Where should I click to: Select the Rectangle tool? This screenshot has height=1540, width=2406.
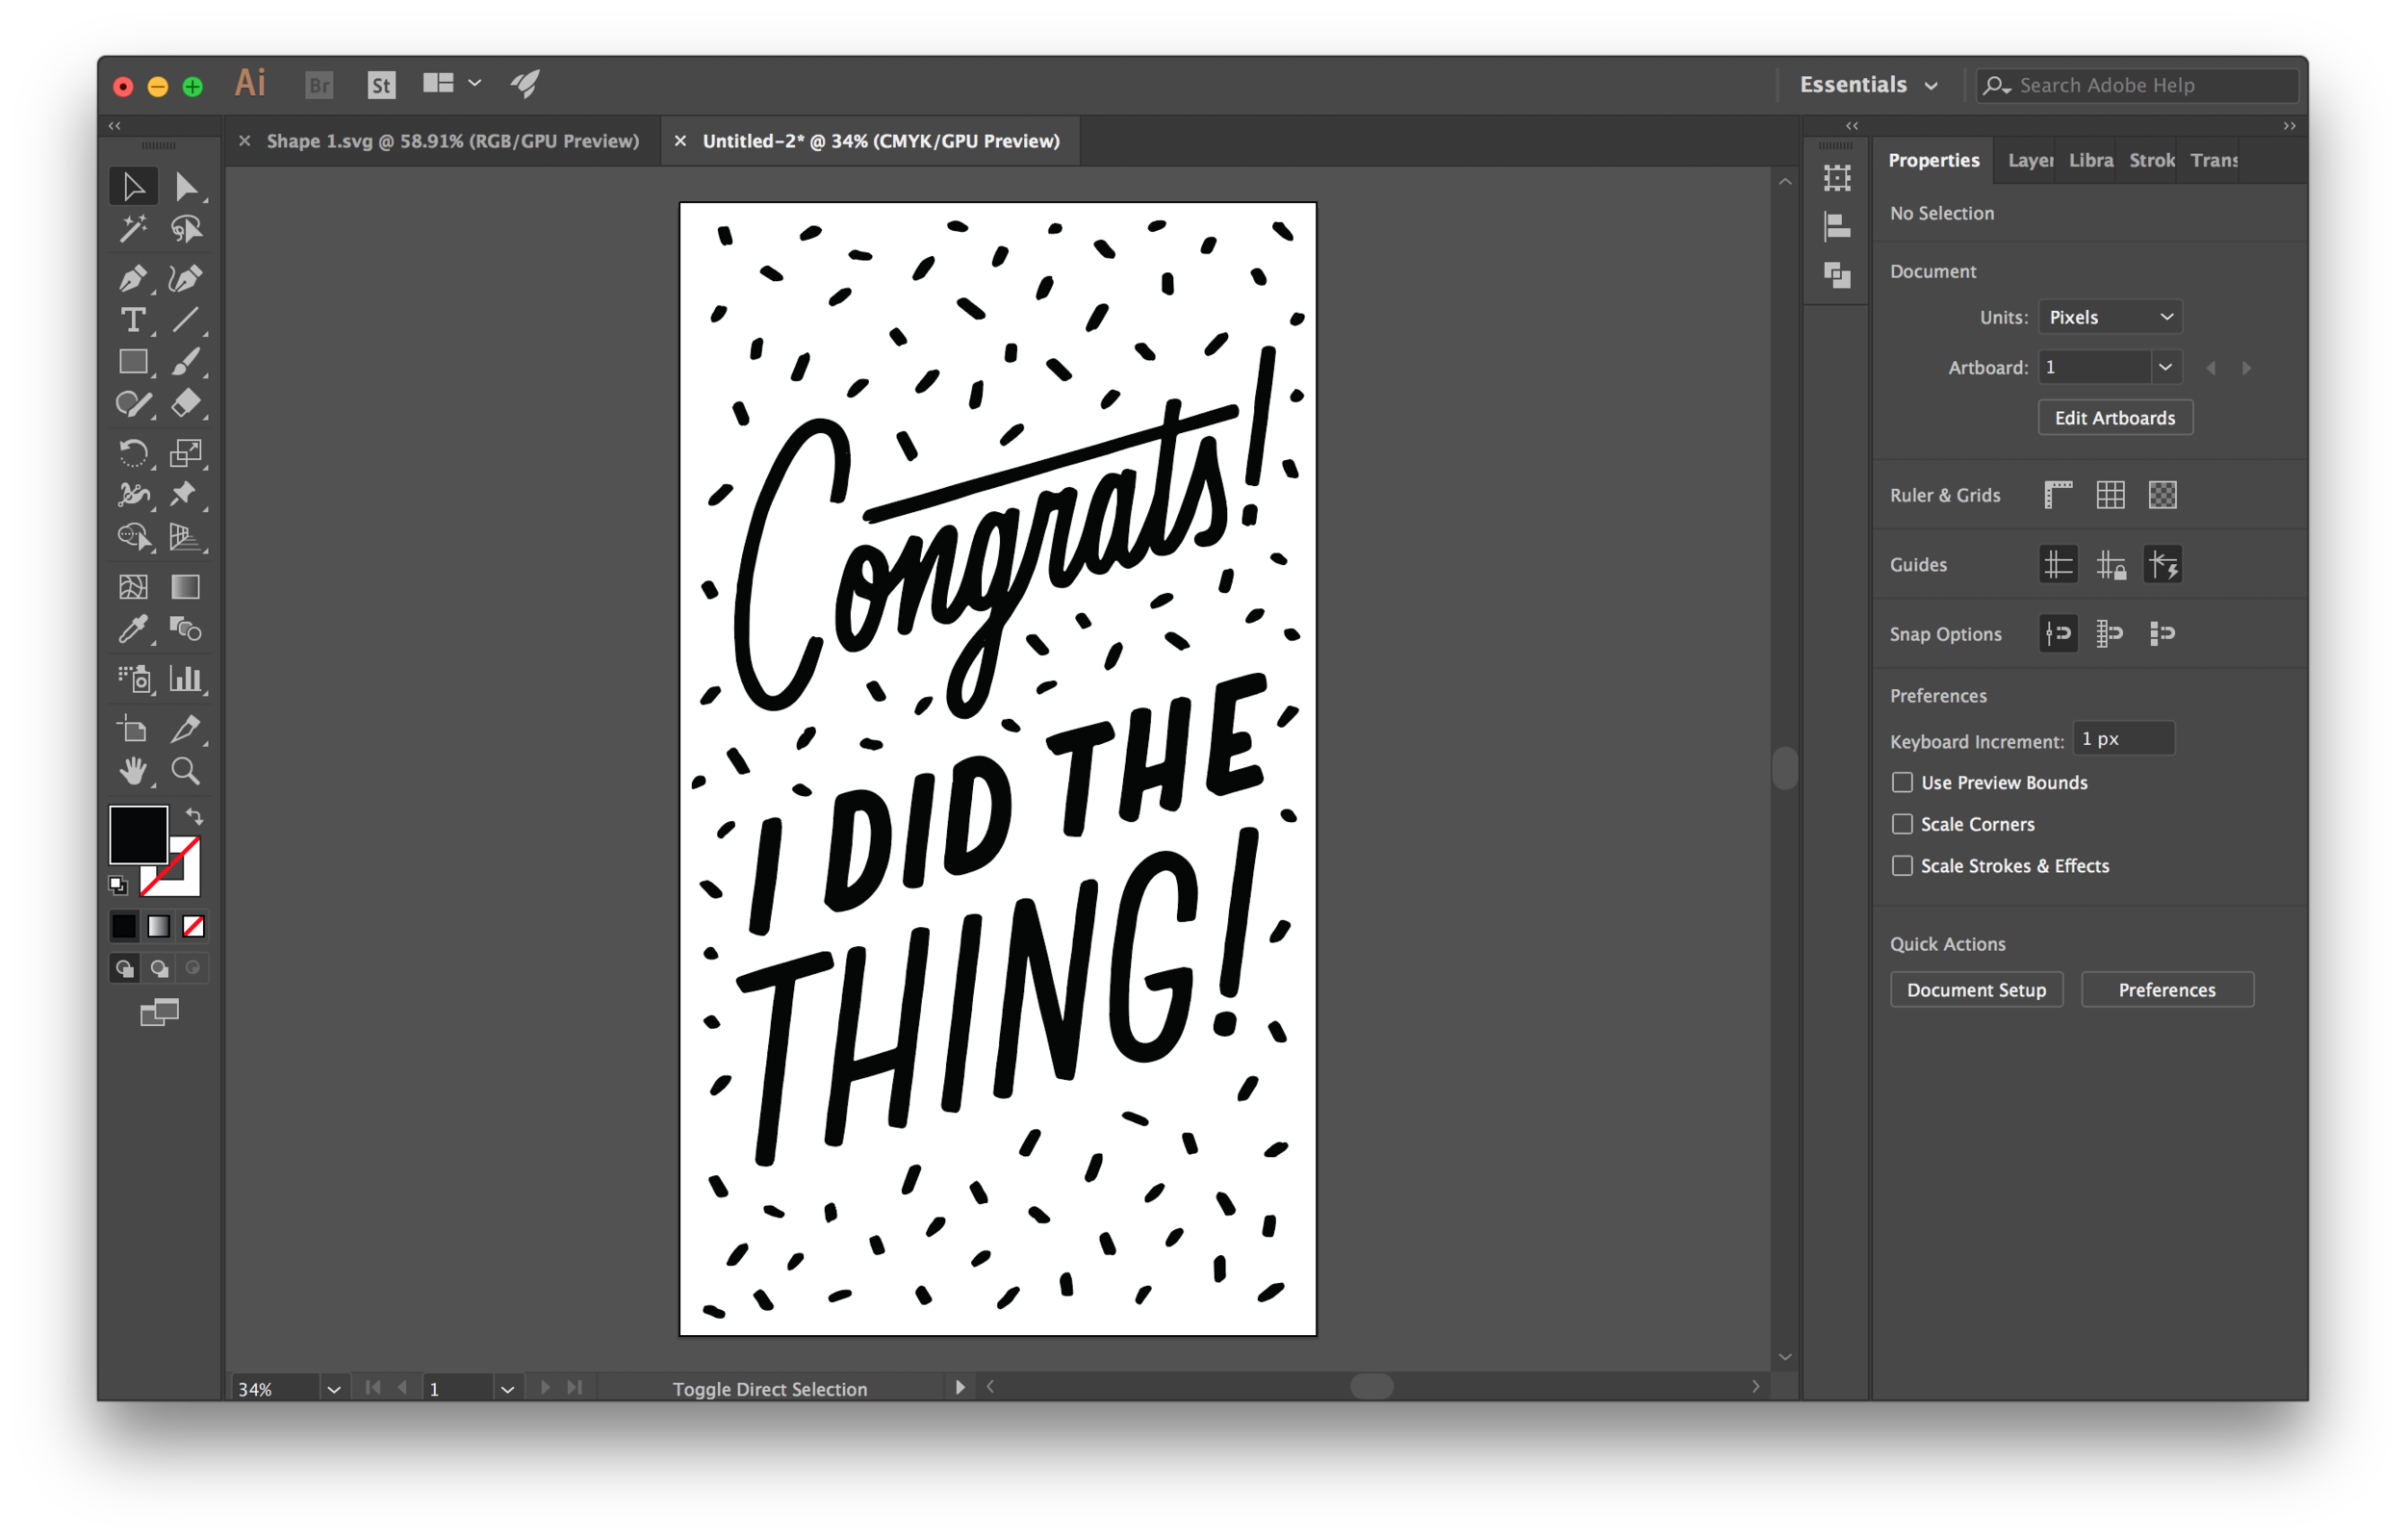click(x=134, y=362)
